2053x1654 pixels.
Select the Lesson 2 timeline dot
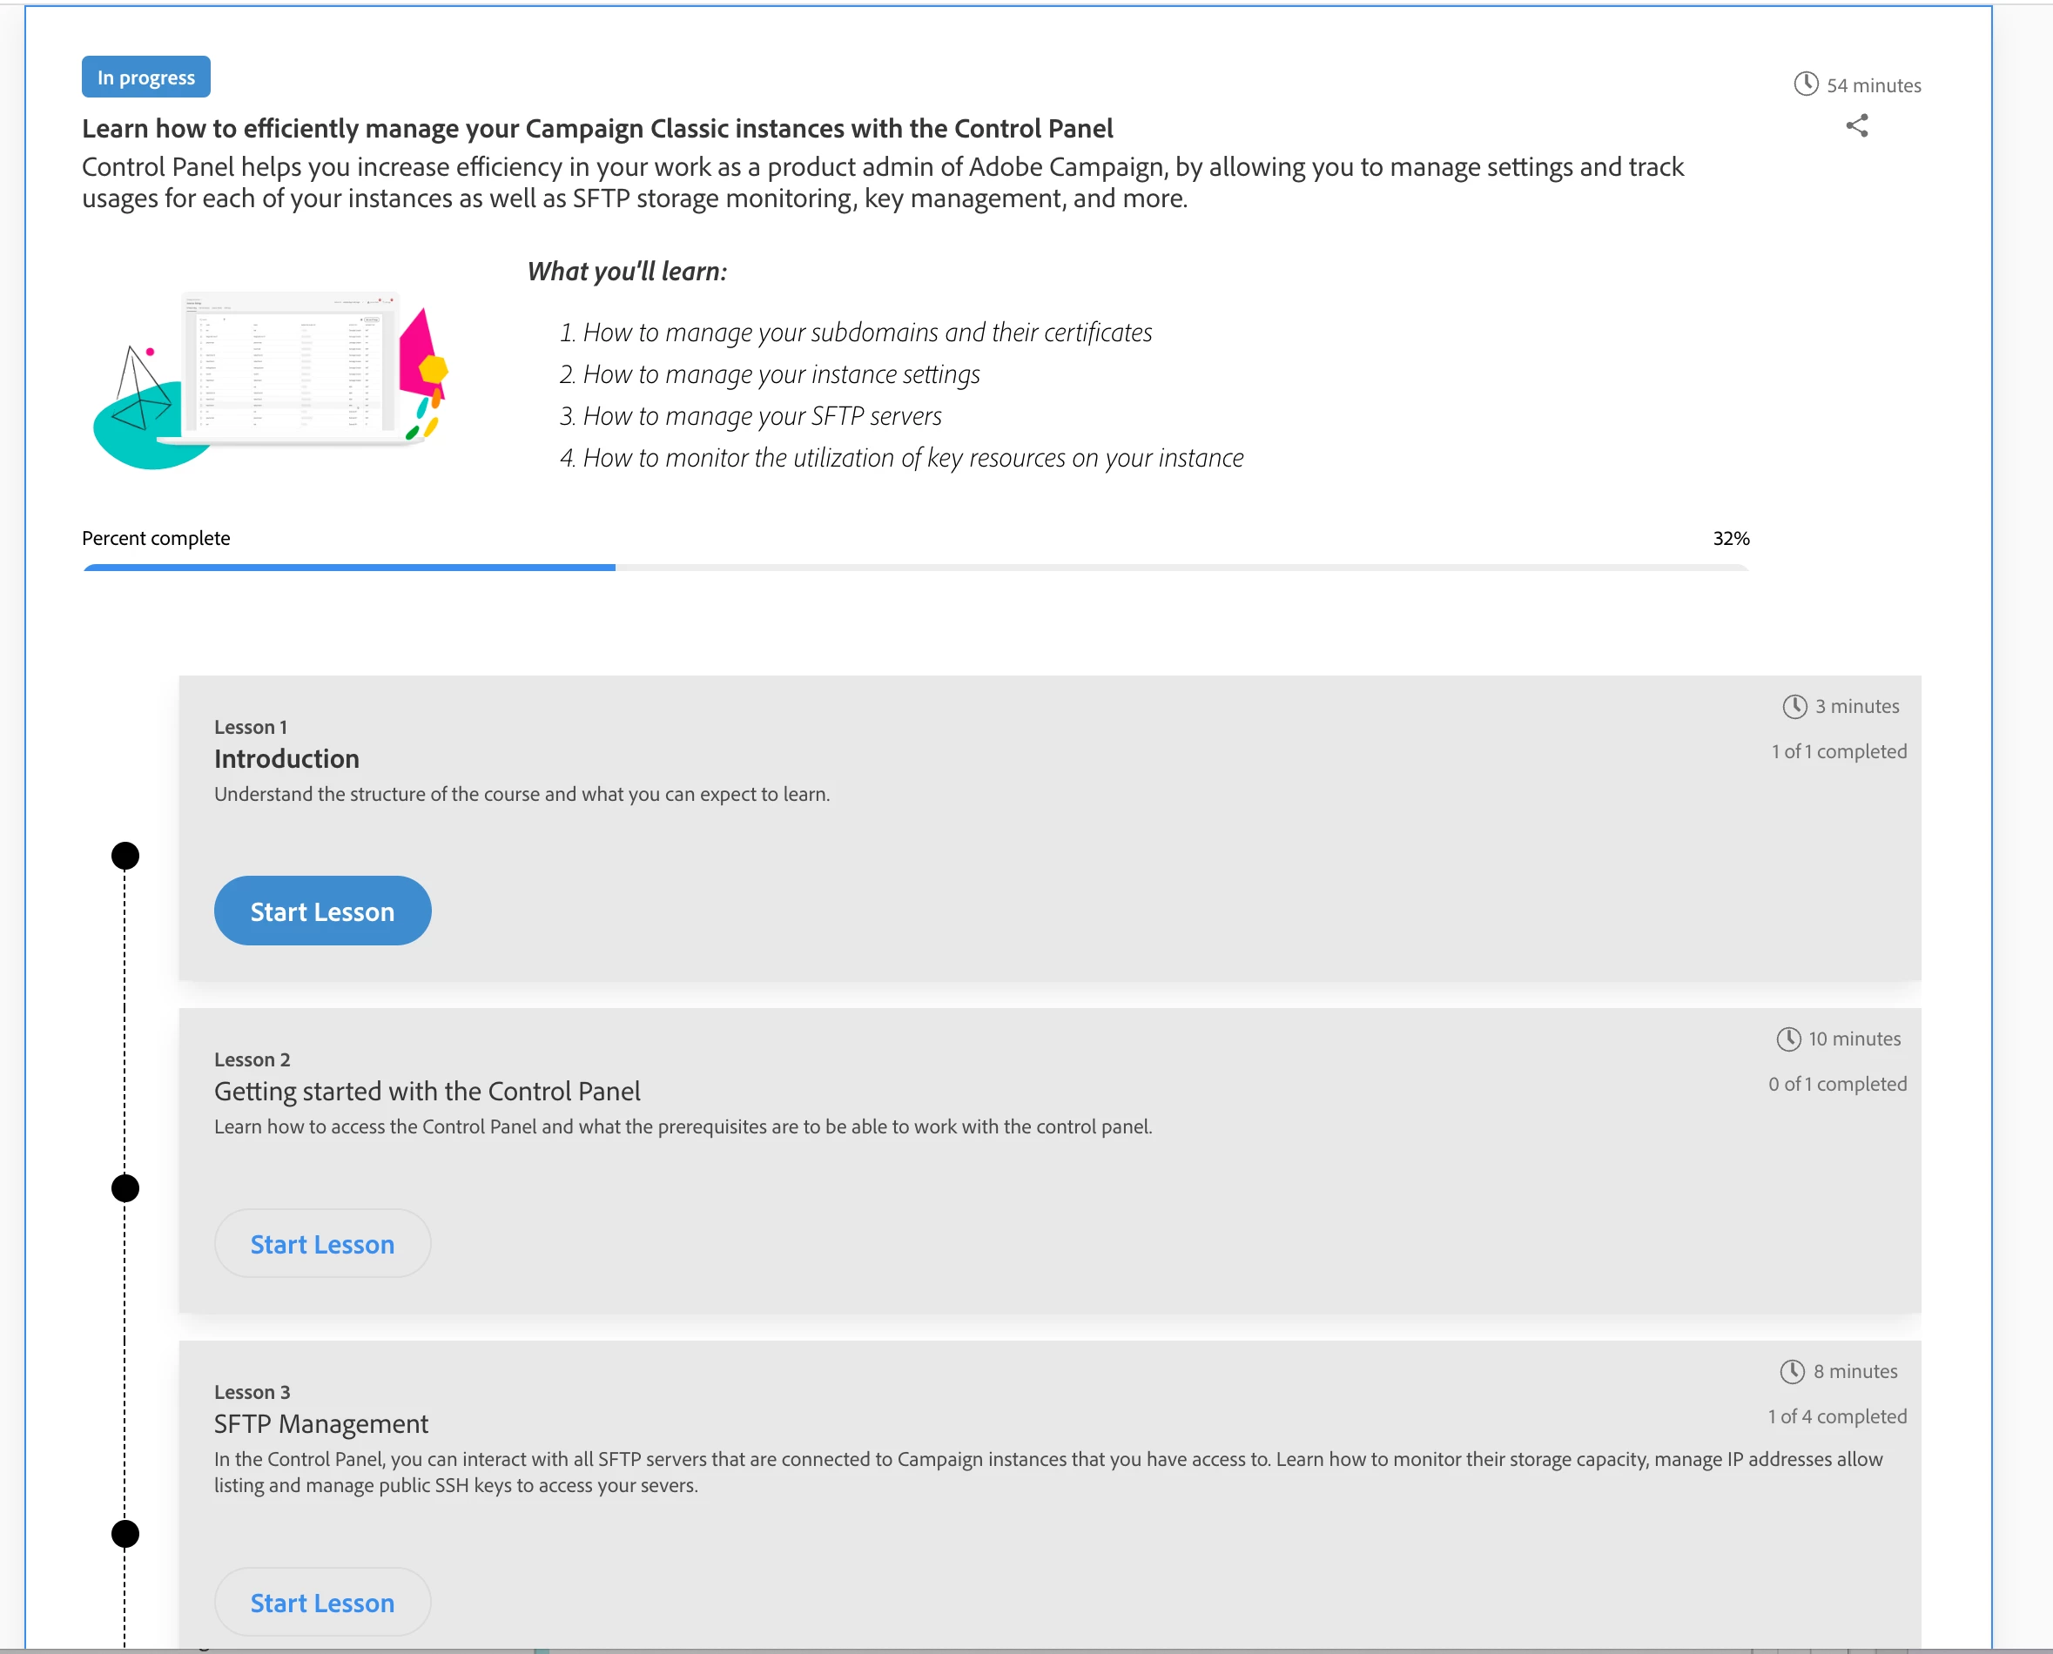coord(125,1188)
